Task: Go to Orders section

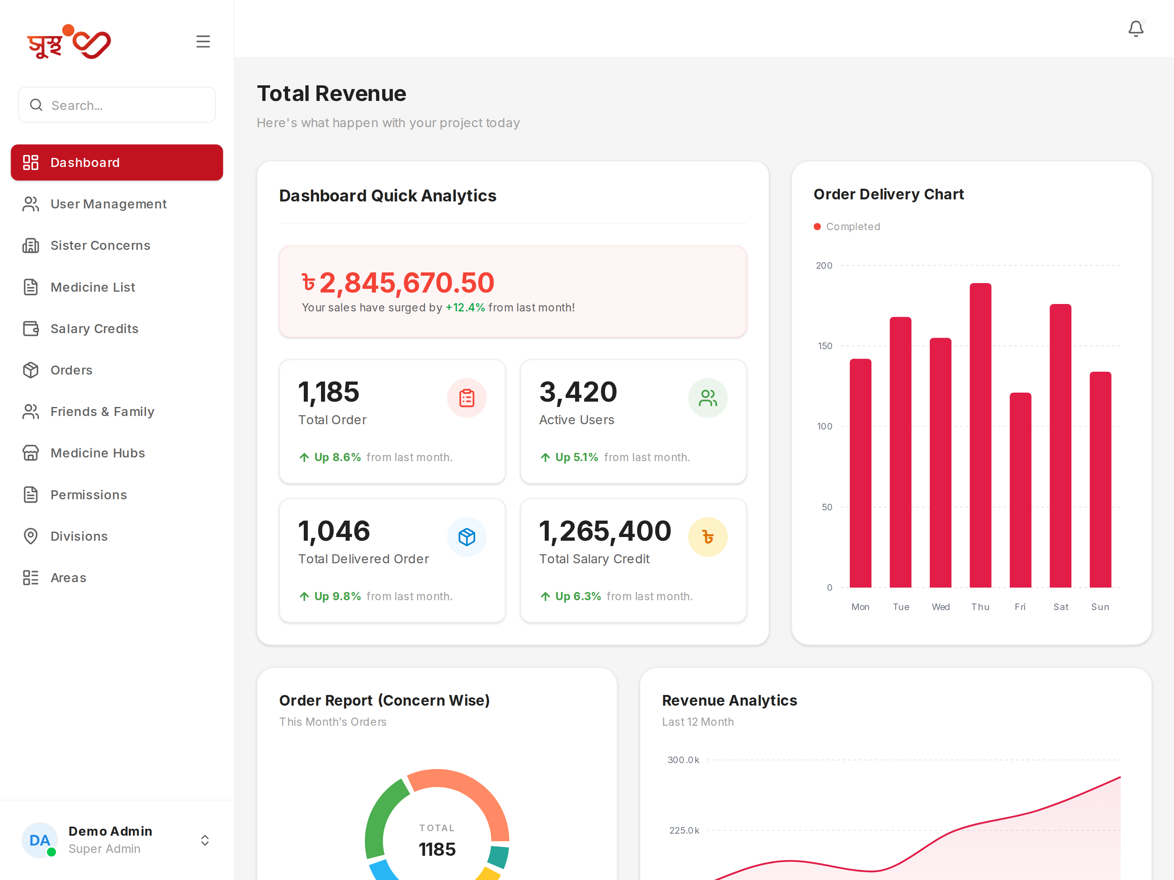Action: click(x=117, y=370)
